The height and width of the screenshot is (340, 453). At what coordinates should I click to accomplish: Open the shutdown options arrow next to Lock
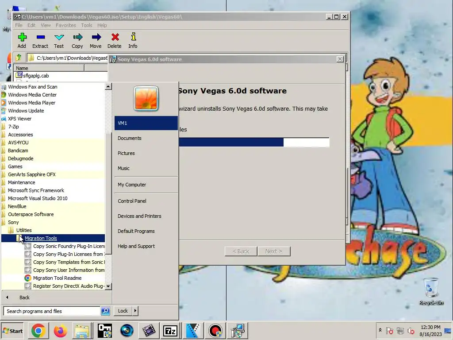click(135, 311)
